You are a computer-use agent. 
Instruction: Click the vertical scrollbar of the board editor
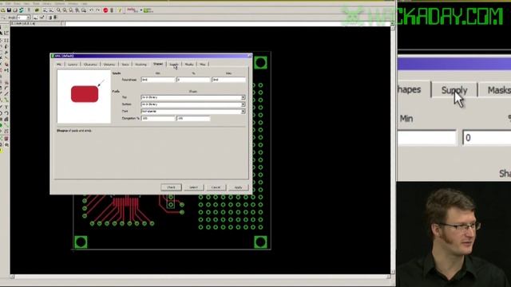393,150
